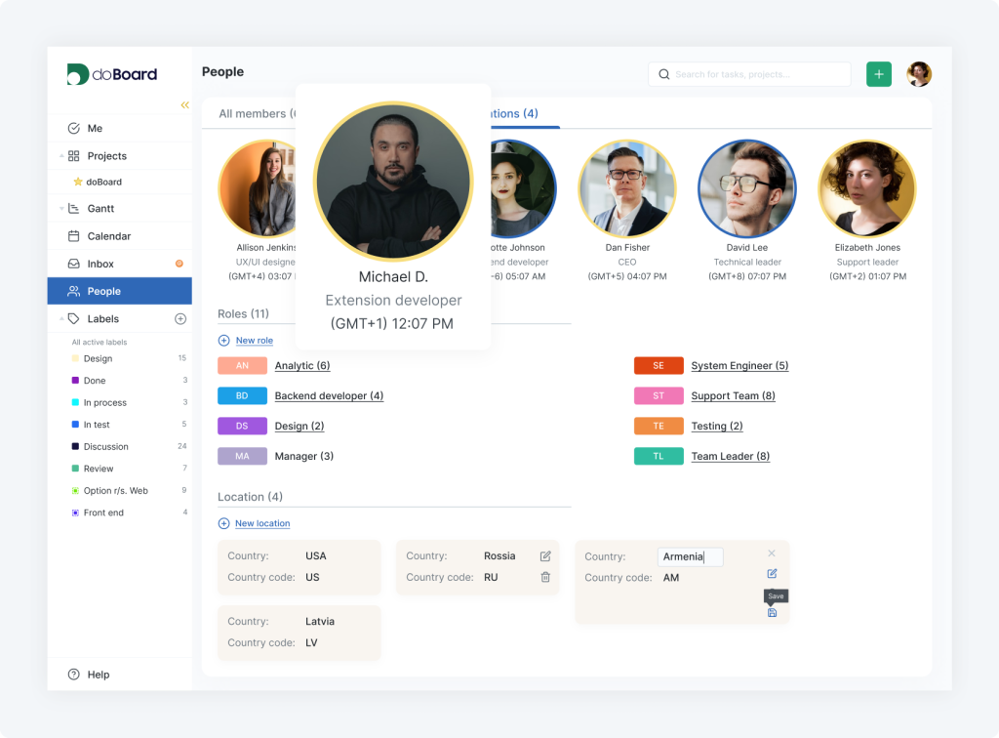This screenshot has height=738, width=999.
Task: Collapse the sidebar with the double chevron
Action: click(x=184, y=104)
